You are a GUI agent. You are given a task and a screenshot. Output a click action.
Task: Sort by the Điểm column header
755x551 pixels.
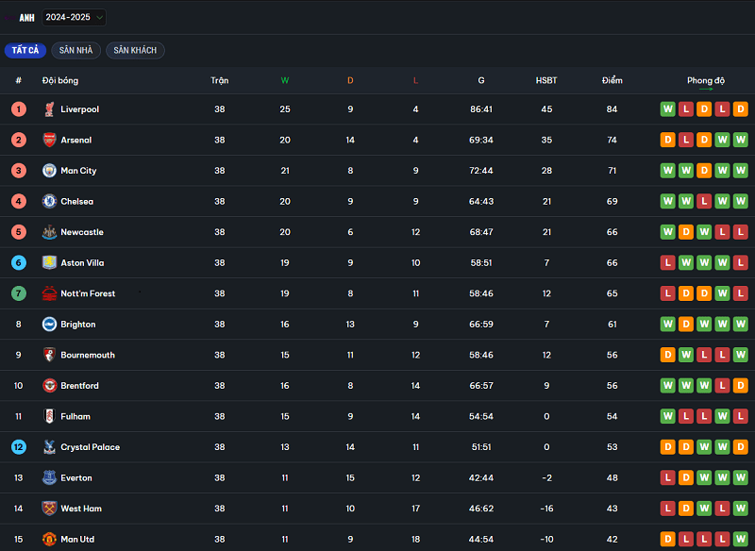click(612, 80)
